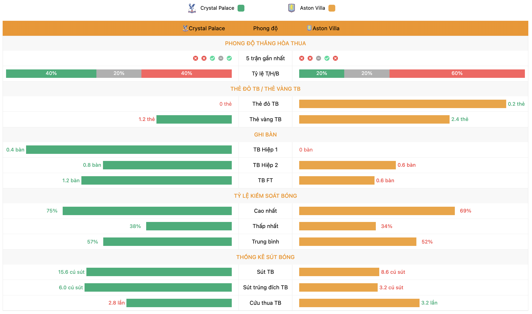Image resolution: width=532 pixels, height=314 pixels.
Task: Click the 5 trận gần nhất label
Action: [265, 58]
